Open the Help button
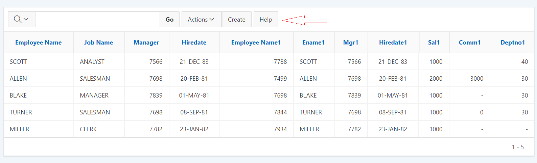 point(266,19)
